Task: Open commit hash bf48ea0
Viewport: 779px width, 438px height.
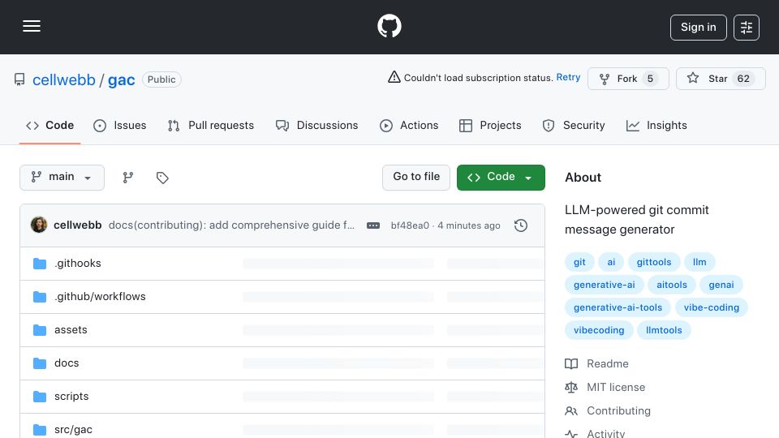Action: pos(410,225)
